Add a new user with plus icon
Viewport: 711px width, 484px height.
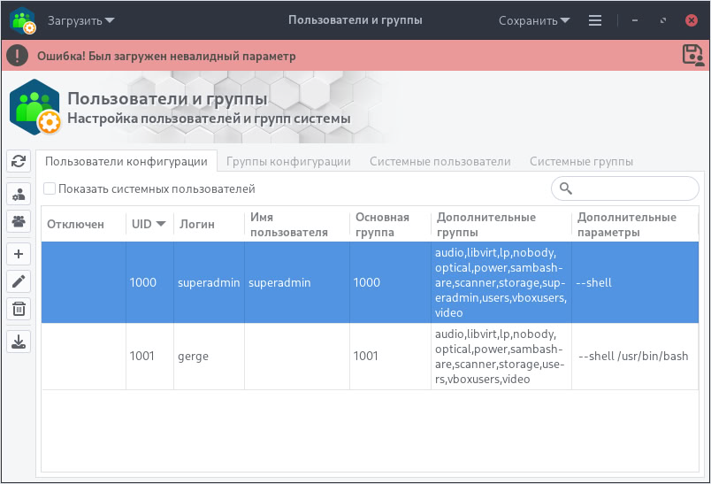point(19,254)
